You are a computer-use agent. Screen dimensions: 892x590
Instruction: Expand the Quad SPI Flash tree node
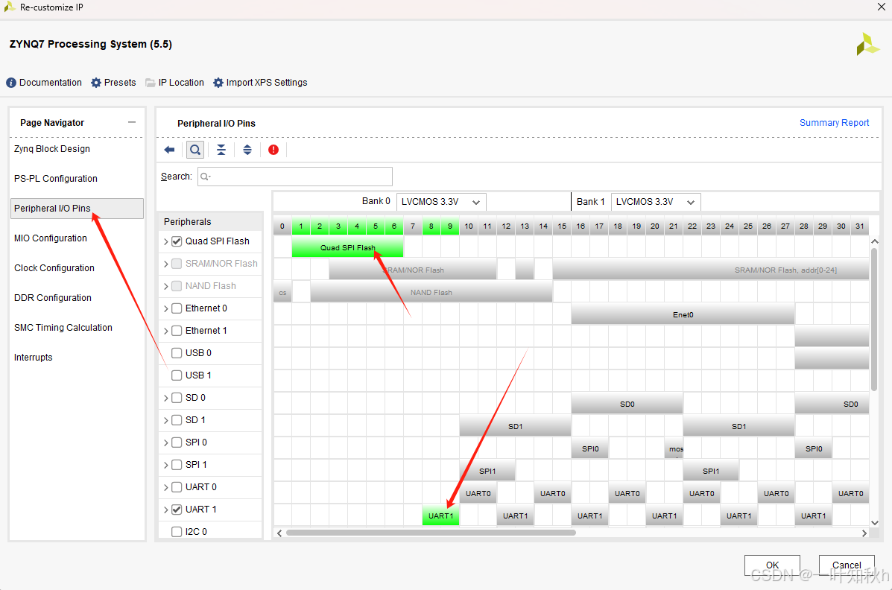tap(165, 241)
